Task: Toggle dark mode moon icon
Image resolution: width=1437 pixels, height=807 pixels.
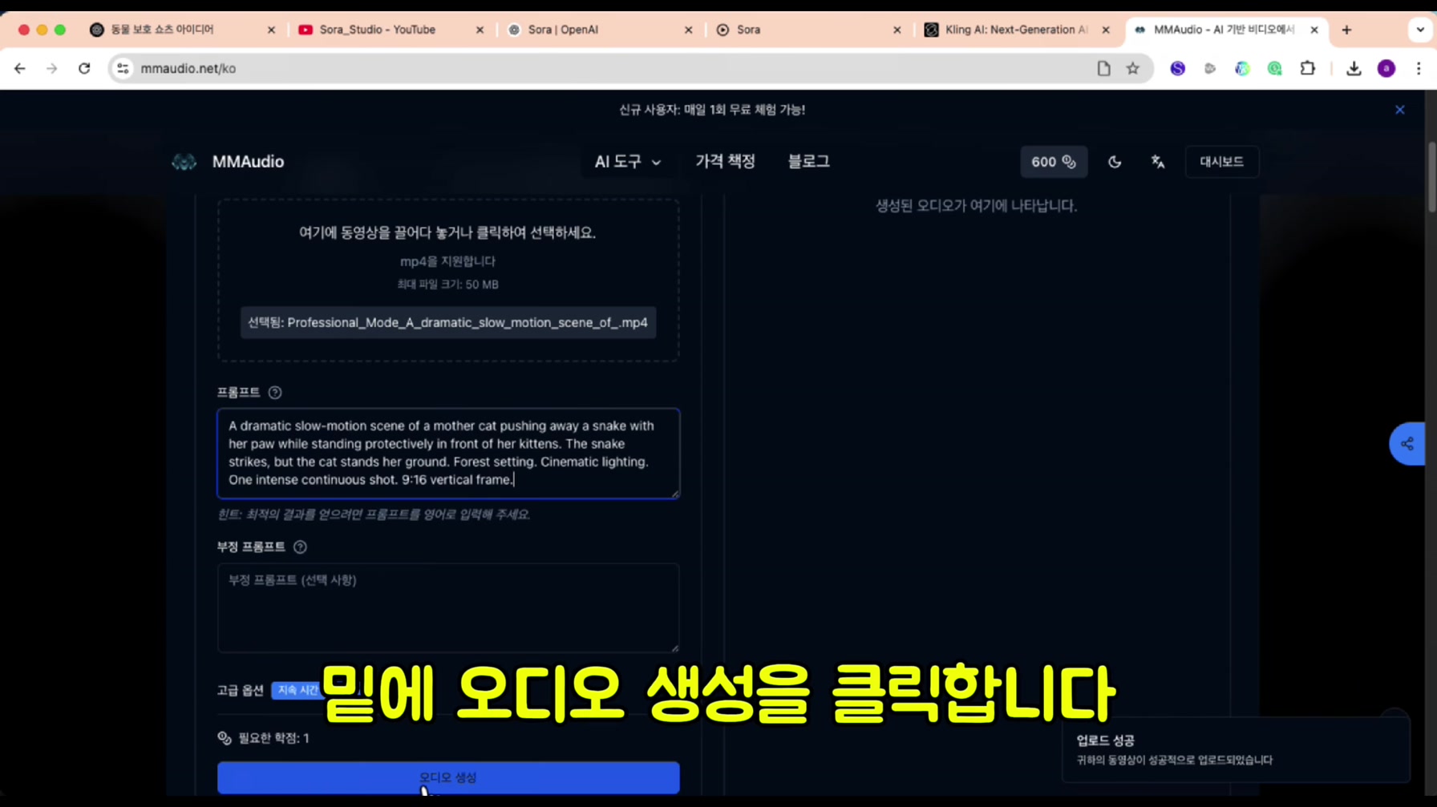Action: click(x=1114, y=162)
